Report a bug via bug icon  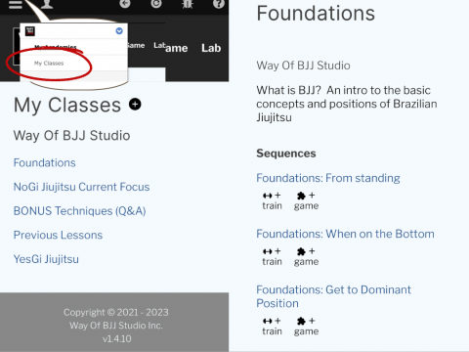[188, 4]
